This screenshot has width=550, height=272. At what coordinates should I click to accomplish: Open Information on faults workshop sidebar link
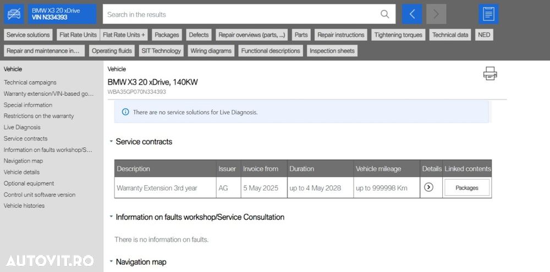(48, 149)
